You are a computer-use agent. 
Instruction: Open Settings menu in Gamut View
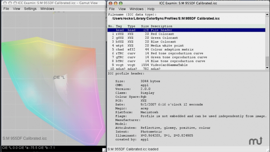(30, 9)
